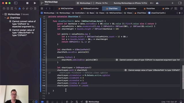Screen dimensions: 184x103
Task: Open the related items grid icon
Action: [42, 8]
